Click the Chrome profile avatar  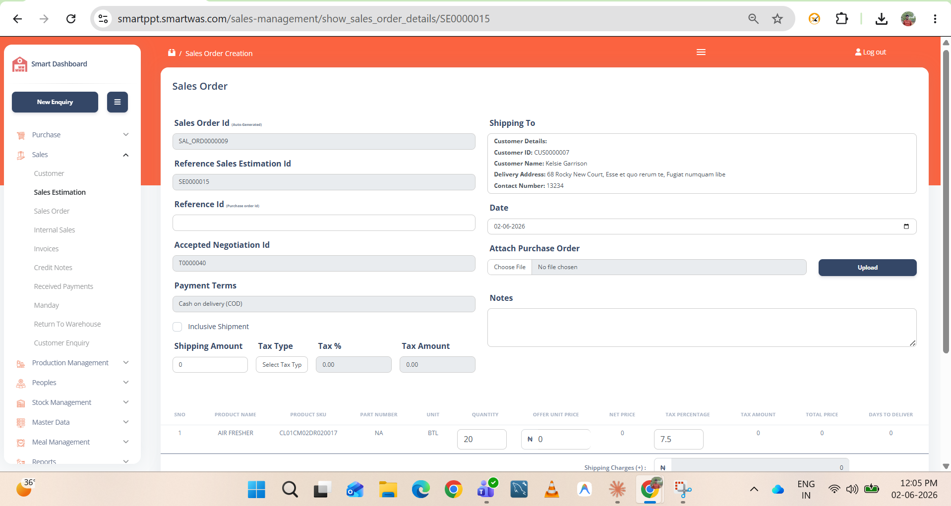[908, 19]
